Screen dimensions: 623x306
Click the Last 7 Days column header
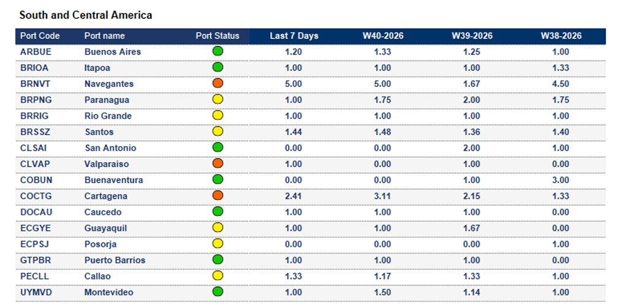(294, 35)
